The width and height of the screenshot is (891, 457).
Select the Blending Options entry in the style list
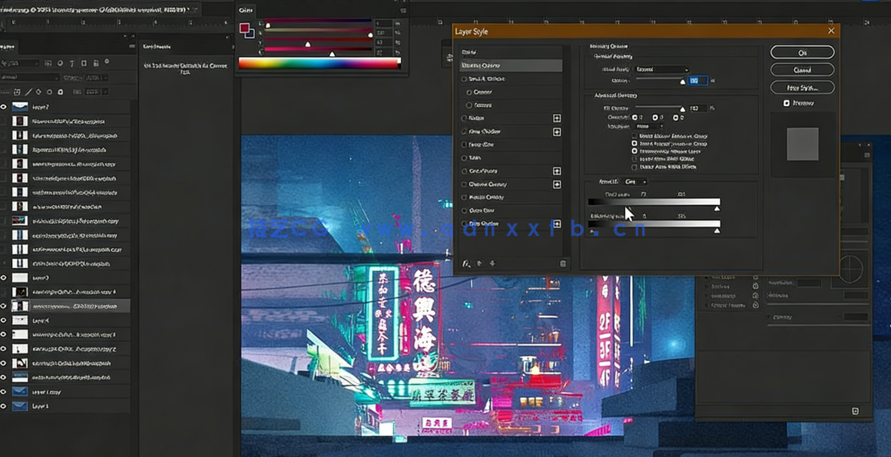click(508, 65)
